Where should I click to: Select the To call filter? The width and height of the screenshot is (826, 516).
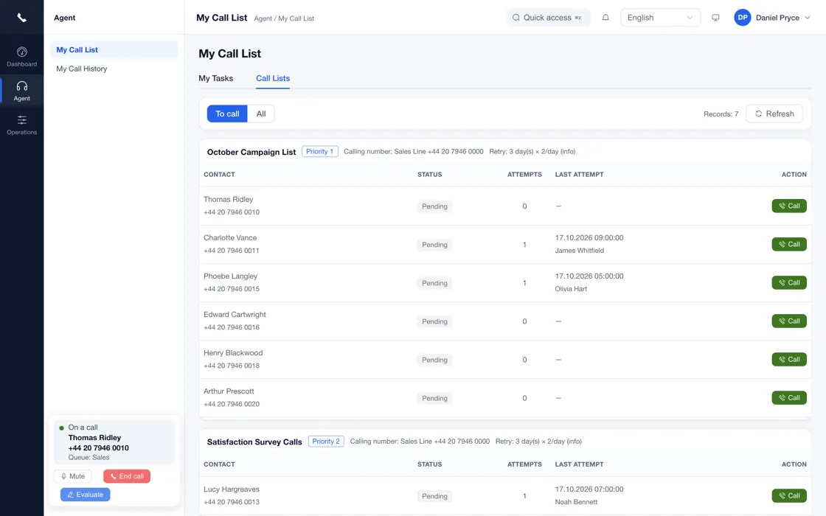click(x=227, y=114)
